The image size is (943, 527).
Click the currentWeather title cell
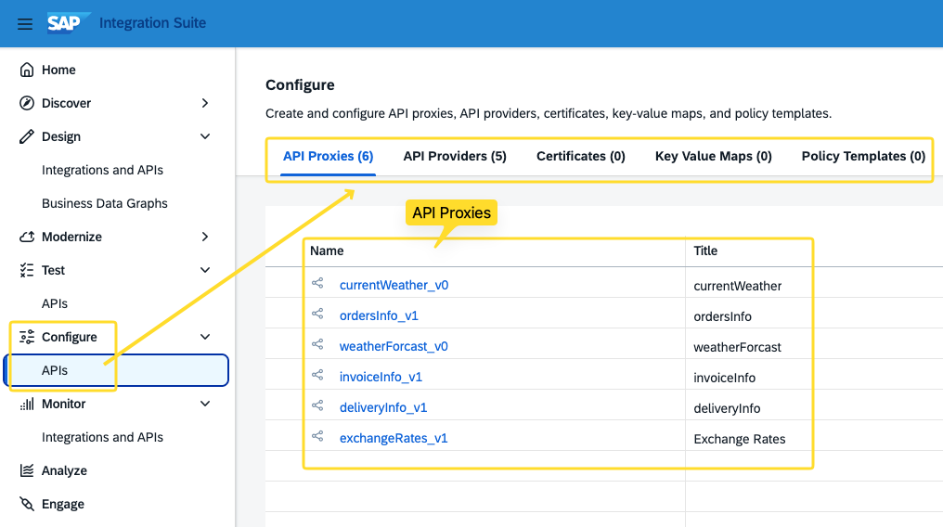(x=737, y=286)
